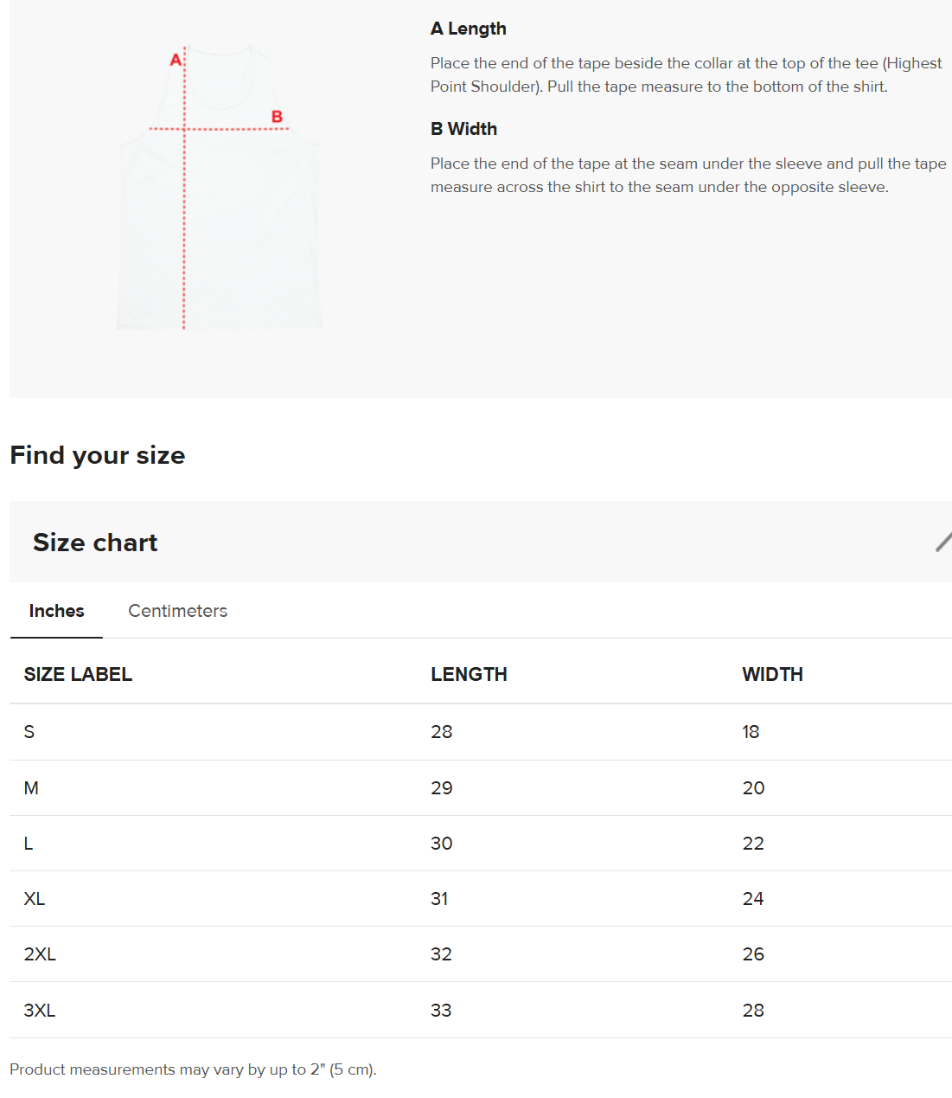Screen dimensions: 952x1098
Task: Click the B Width heading
Action: 464,129
